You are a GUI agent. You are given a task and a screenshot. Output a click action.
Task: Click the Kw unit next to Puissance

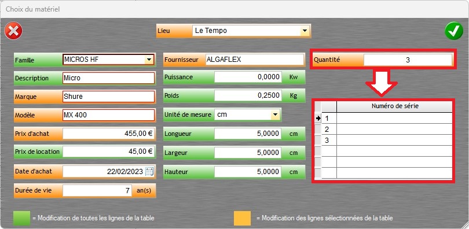coord(294,77)
